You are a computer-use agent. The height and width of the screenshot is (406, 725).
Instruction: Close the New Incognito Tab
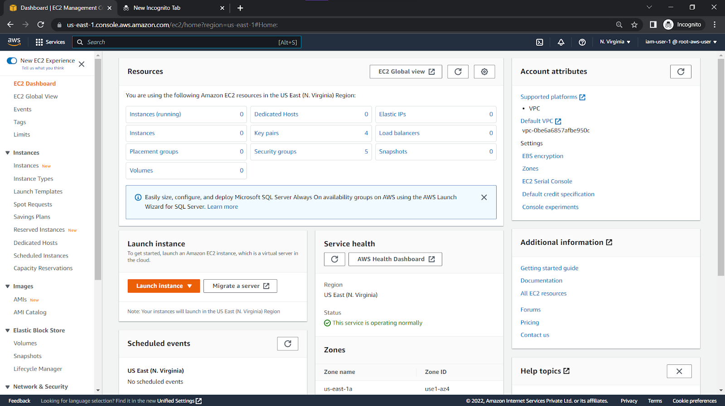(222, 8)
